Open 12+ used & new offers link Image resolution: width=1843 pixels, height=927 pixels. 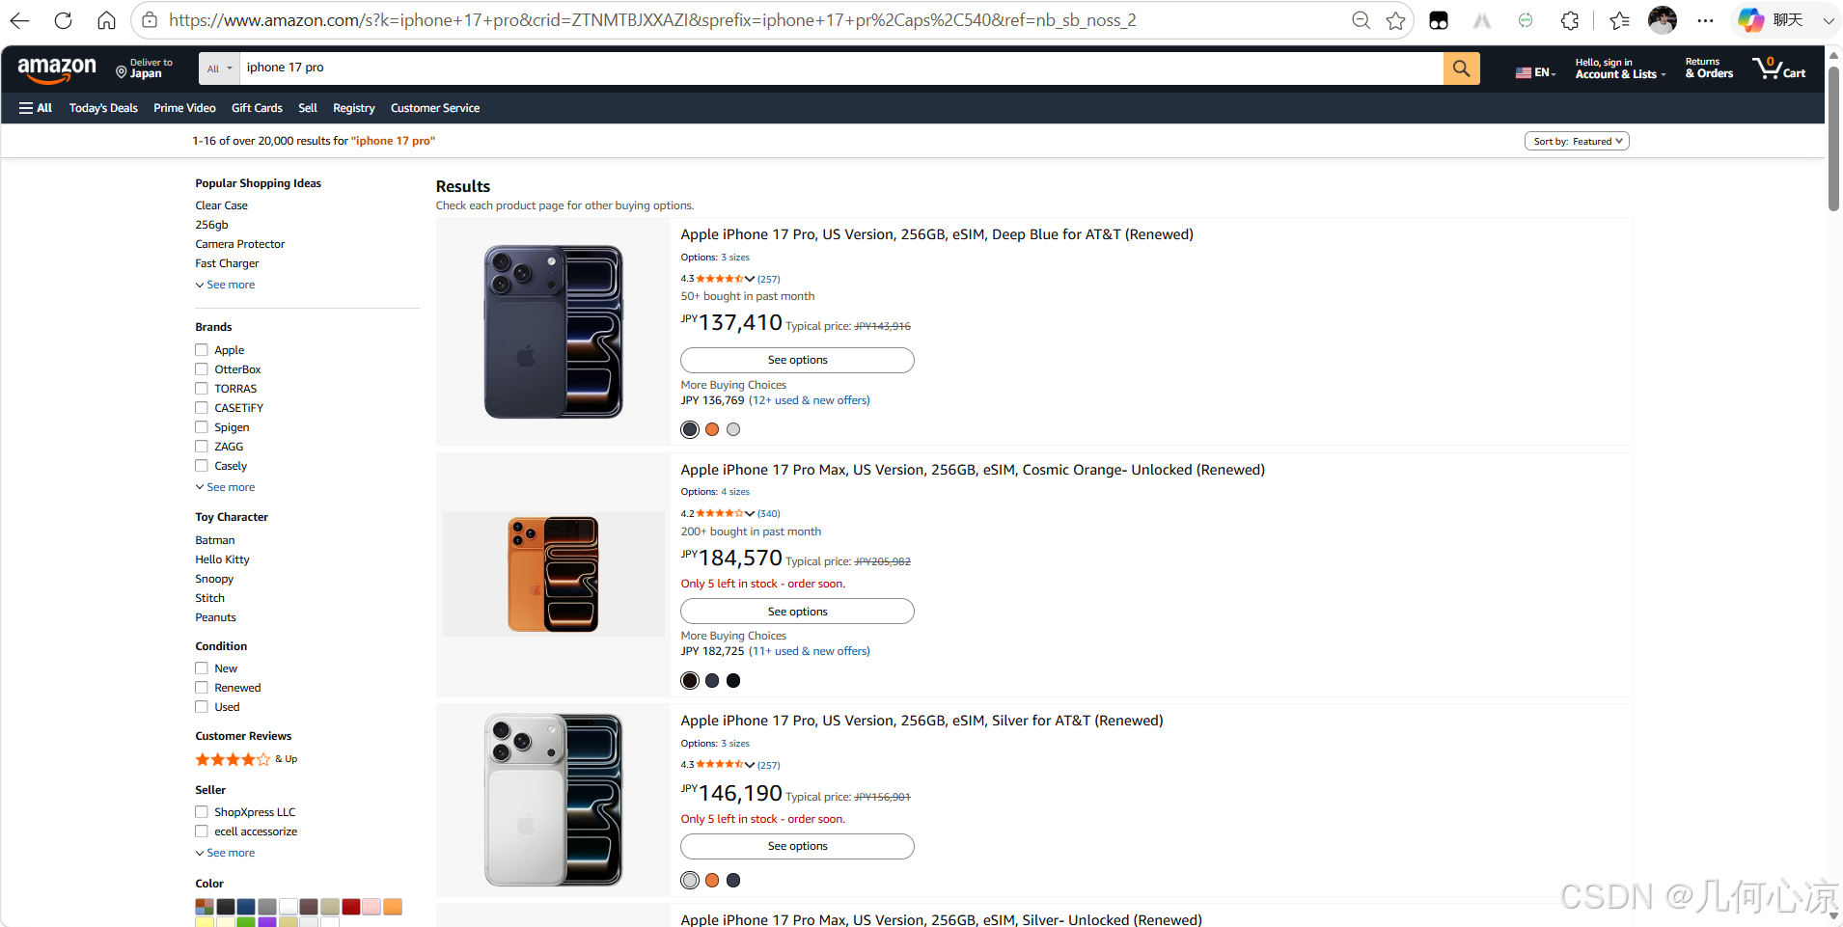[x=810, y=400]
